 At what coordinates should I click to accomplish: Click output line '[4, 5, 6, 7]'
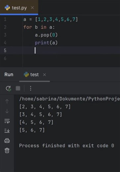pos(36,122)
